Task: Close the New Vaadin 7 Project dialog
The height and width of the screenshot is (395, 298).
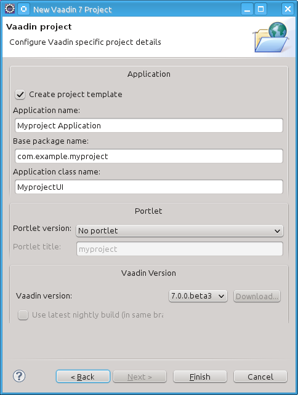Action: coord(288,9)
